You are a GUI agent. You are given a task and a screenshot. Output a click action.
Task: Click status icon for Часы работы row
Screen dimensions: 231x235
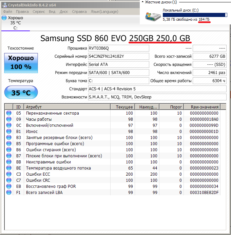pyautogui.click(x=9, y=119)
